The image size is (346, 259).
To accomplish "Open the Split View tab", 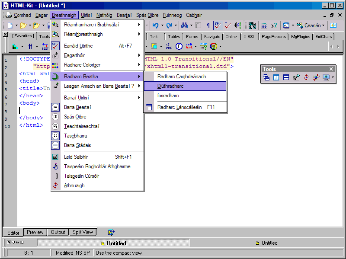I will [x=83, y=232].
